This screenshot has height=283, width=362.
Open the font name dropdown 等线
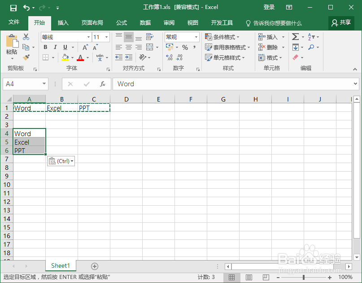coord(88,37)
